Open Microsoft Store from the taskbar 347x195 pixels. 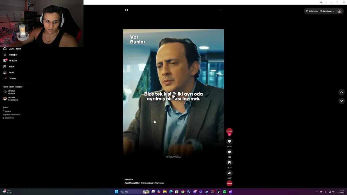[x=177, y=192]
